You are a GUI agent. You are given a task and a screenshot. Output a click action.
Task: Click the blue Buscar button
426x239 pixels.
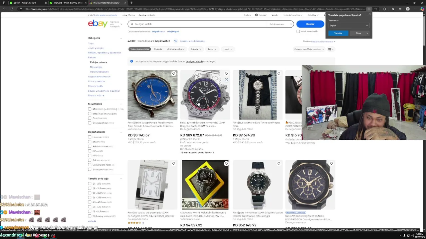[x=310, y=24]
